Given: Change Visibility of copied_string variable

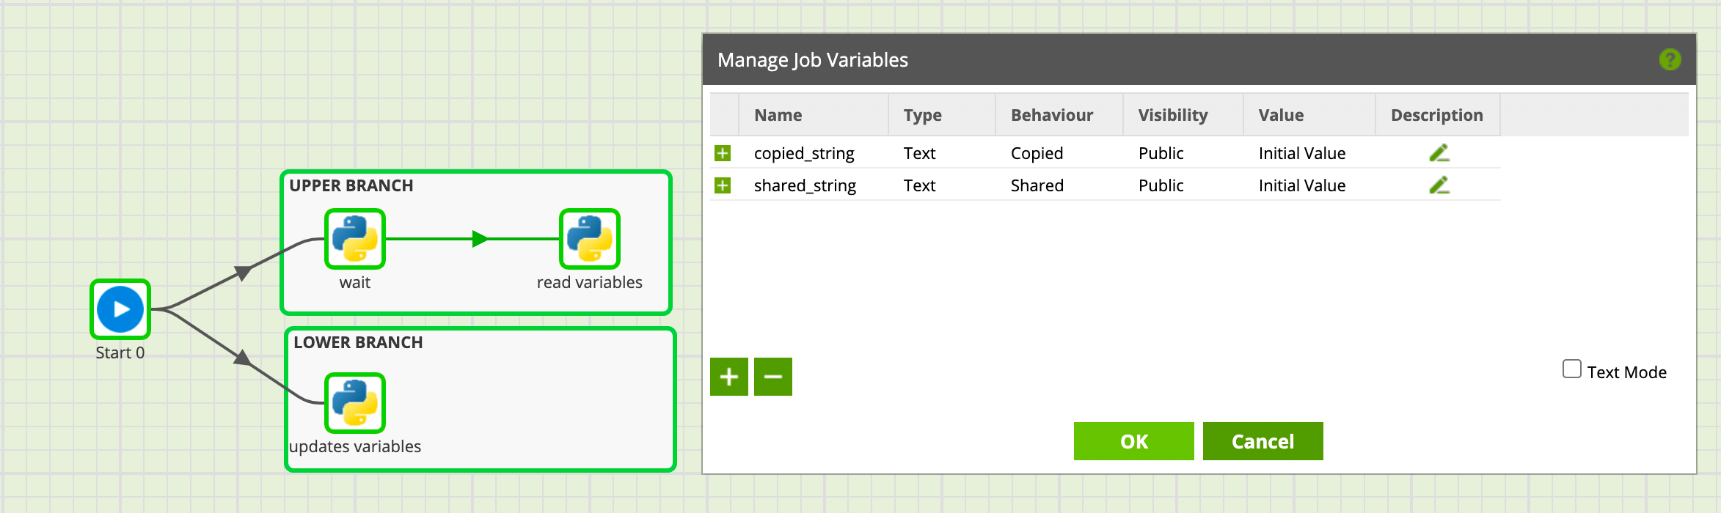Looking at the screenshot, I should (1161, 153).
